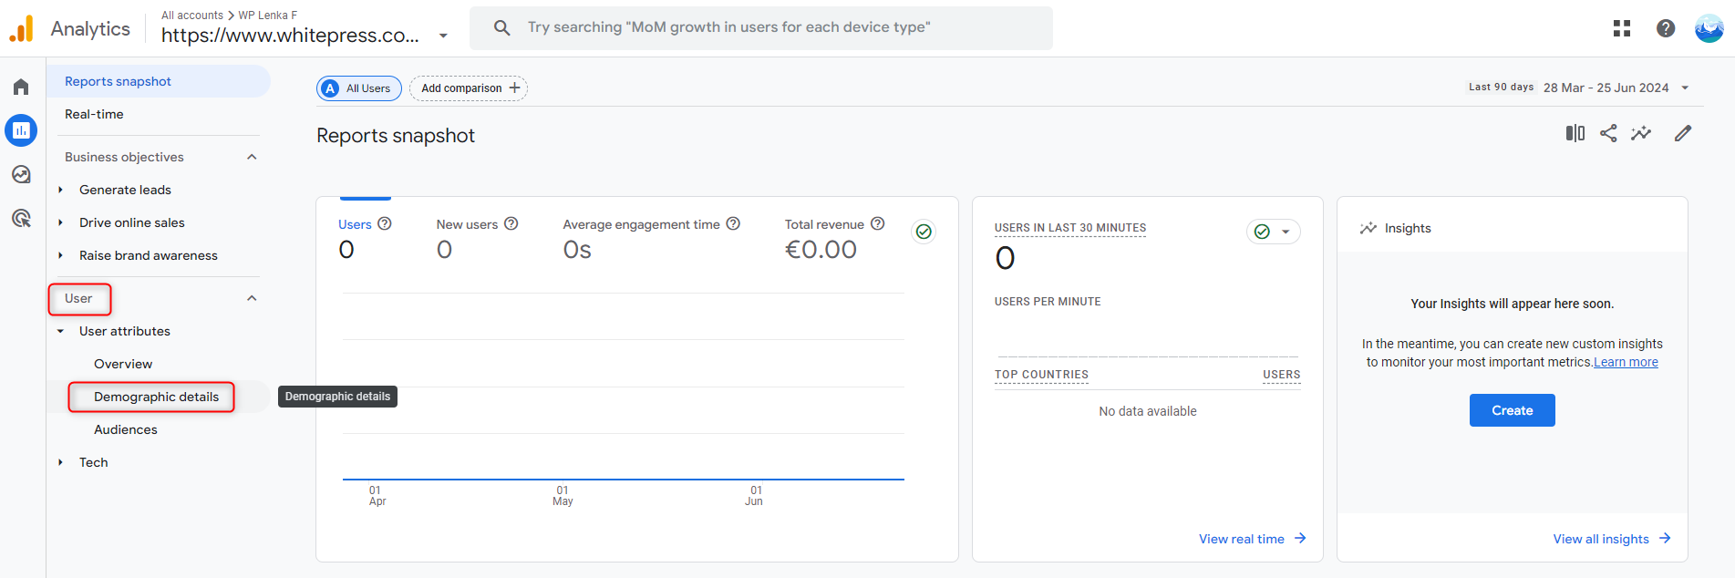
Task: Click the plus icon on Add comparison
Action: [515, 88]
